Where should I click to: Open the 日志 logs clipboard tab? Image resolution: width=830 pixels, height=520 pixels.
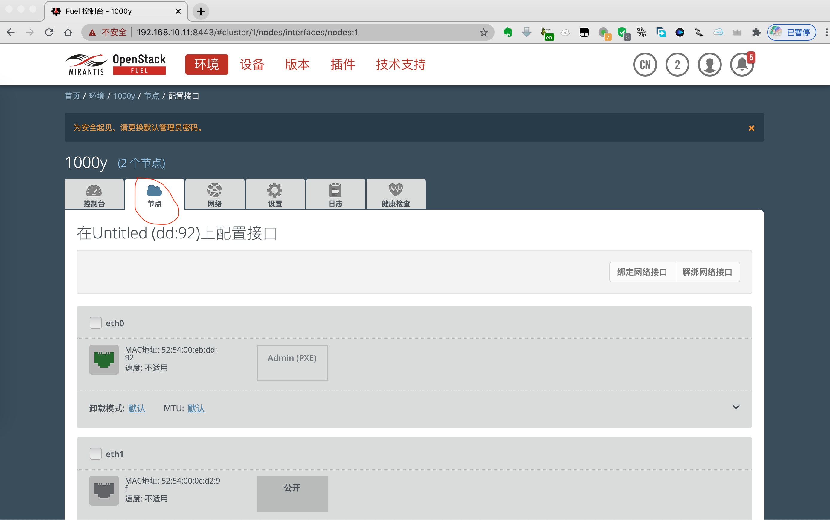click(x=335, y=195)
